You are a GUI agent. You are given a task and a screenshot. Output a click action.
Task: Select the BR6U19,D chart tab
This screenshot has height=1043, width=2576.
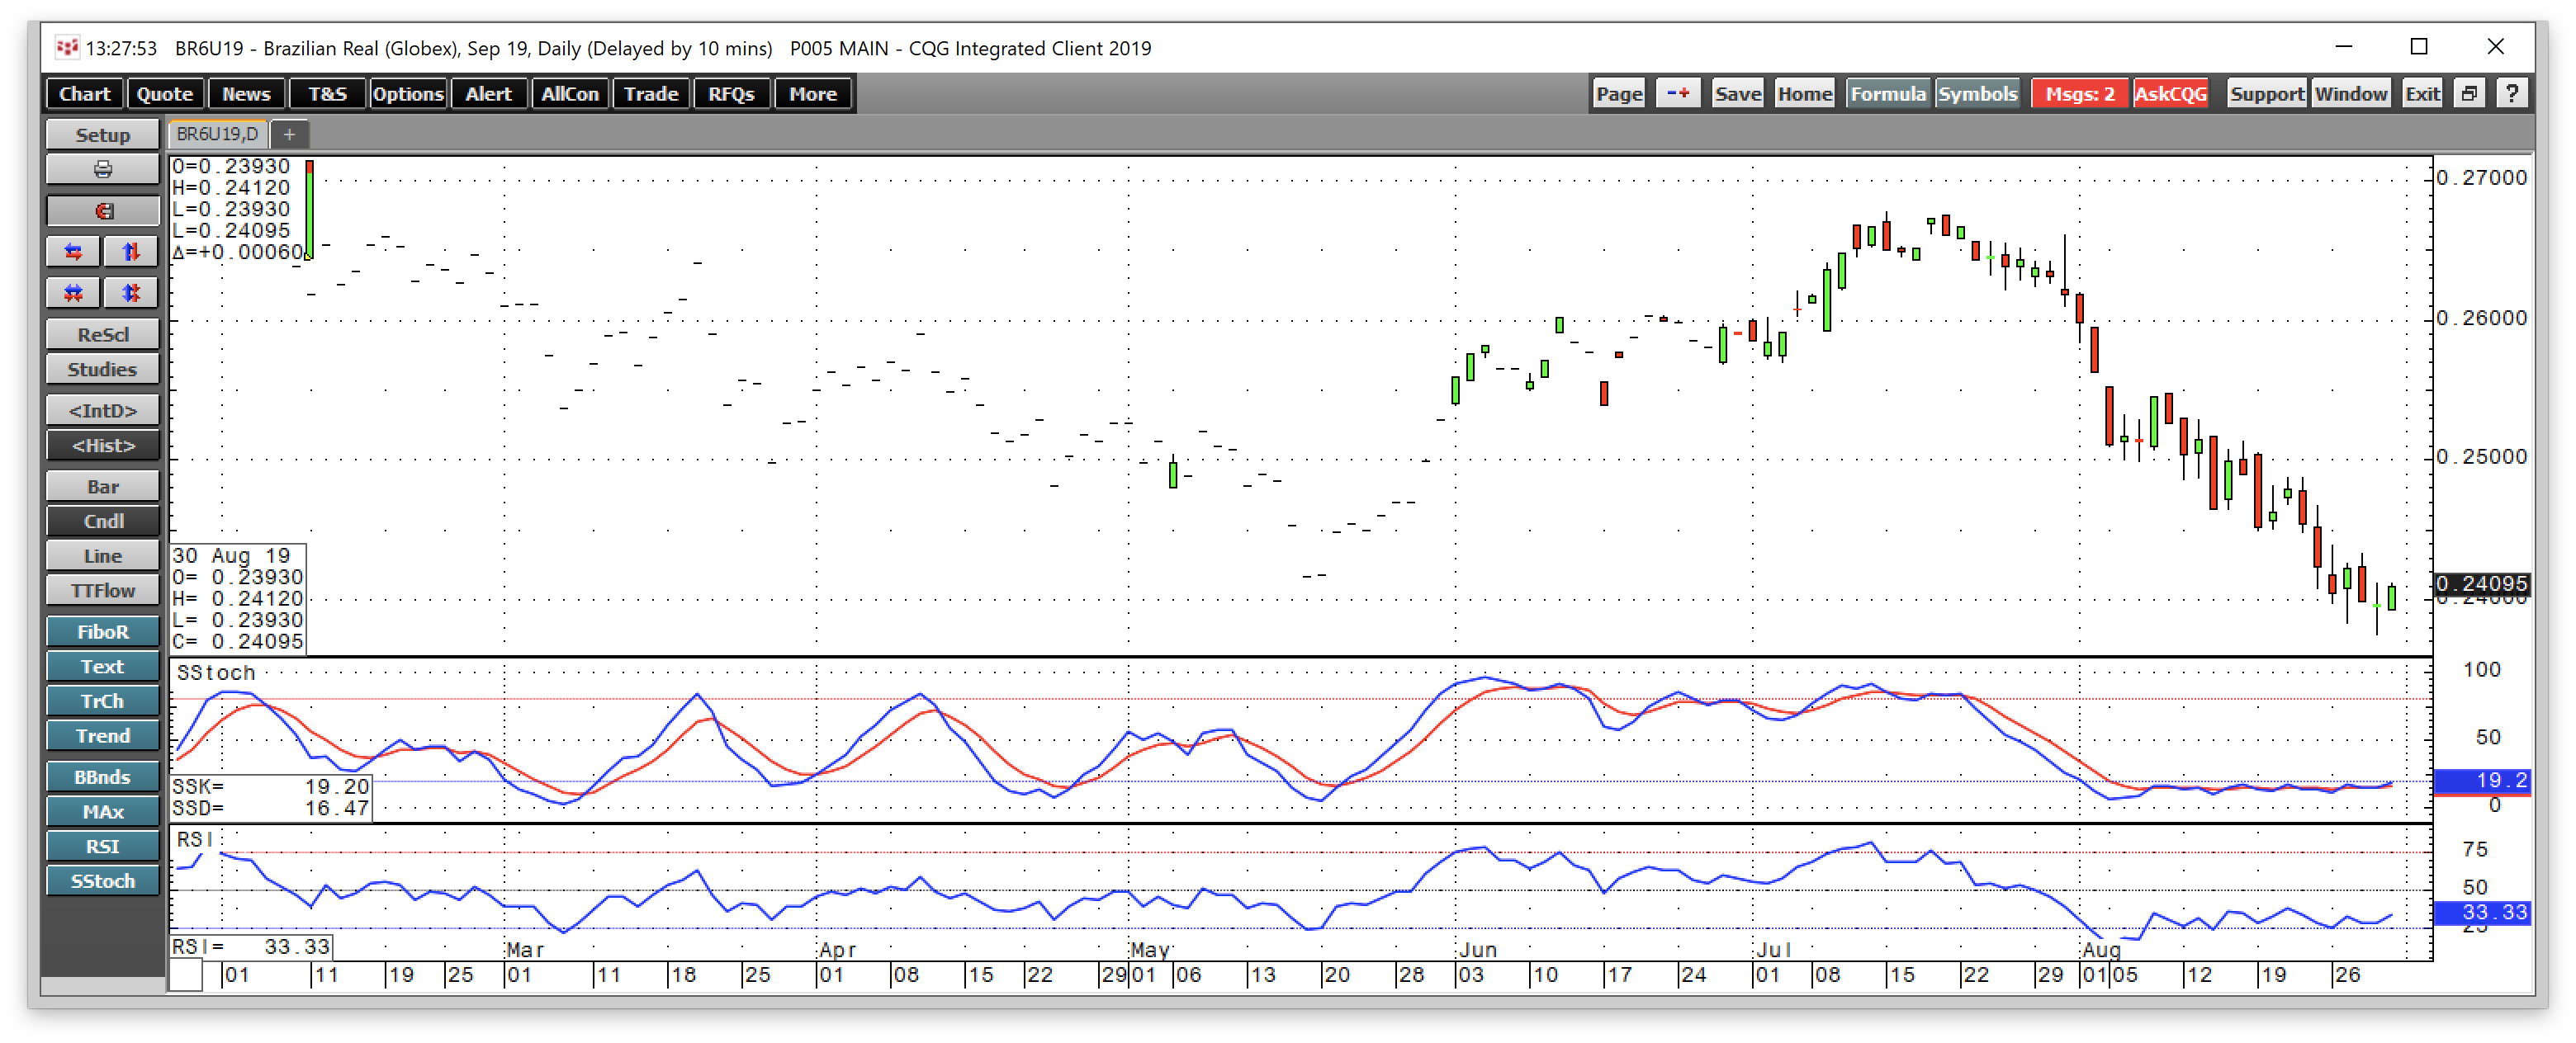(x=217, y=134)
